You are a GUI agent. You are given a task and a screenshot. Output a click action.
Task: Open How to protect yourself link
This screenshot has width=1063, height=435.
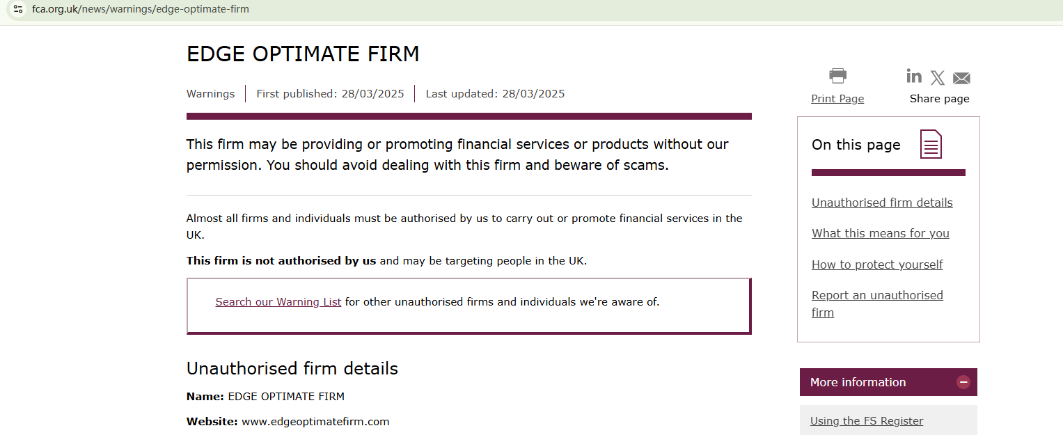pyautogui.click(x=877, y=264)
